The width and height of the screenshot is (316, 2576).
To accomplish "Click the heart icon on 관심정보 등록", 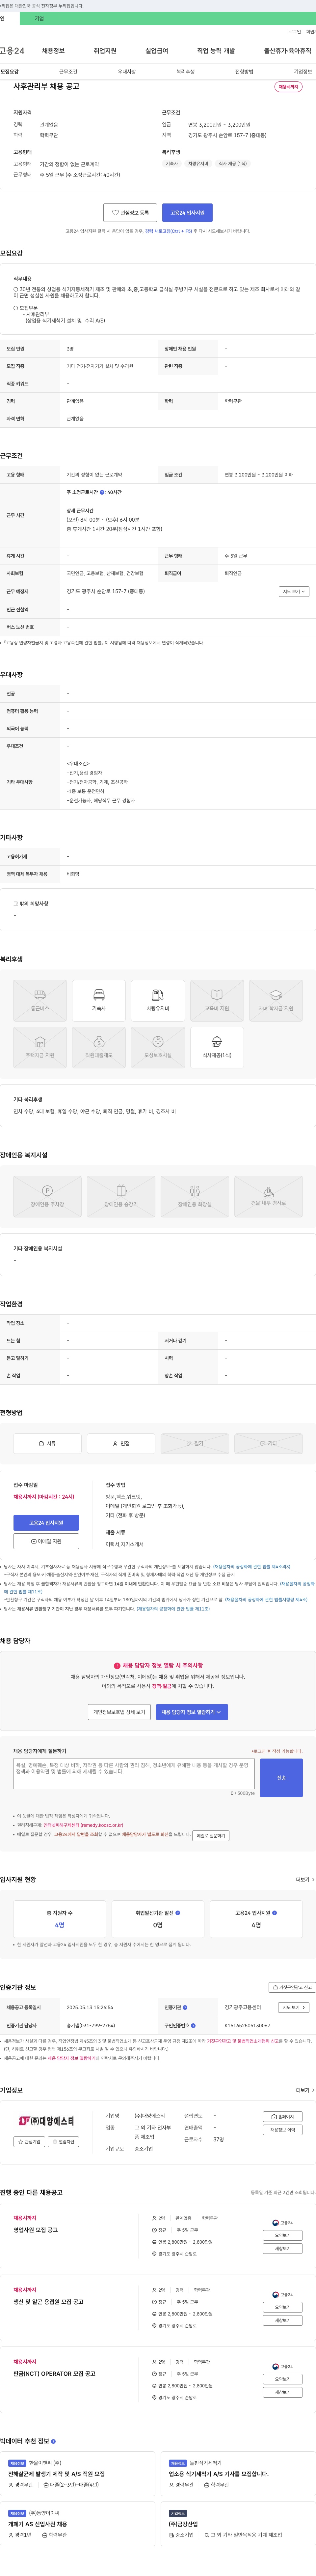I will [116, 212].
